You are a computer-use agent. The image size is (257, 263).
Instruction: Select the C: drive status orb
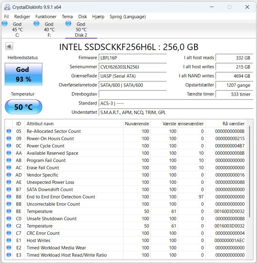click(x=5, y=23)
